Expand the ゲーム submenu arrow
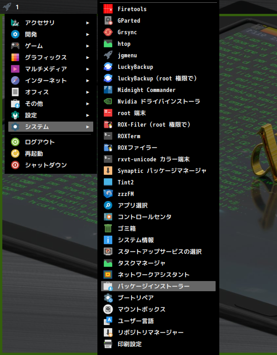The height and width of the screenshot is (355, 277). click(x=88, y=46)
